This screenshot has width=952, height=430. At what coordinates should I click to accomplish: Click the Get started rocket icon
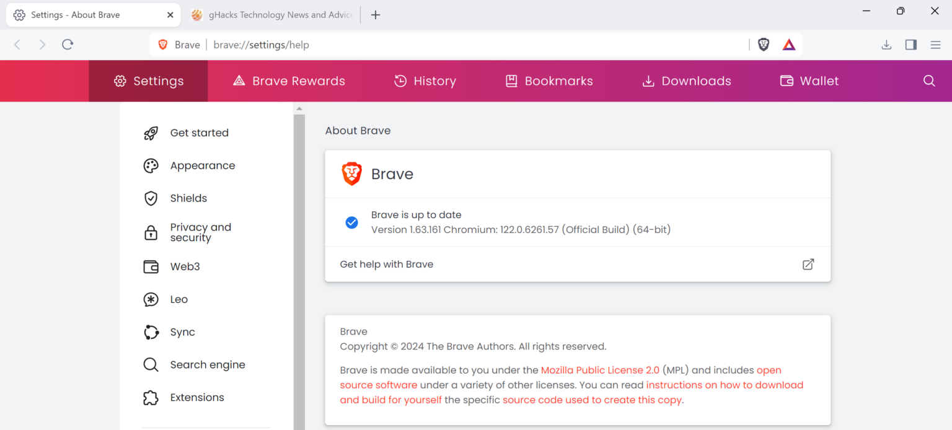[x=151, y=133]
